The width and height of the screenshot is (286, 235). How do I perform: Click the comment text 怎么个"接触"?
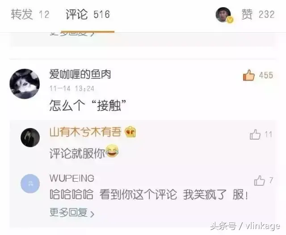coord(88,106)
